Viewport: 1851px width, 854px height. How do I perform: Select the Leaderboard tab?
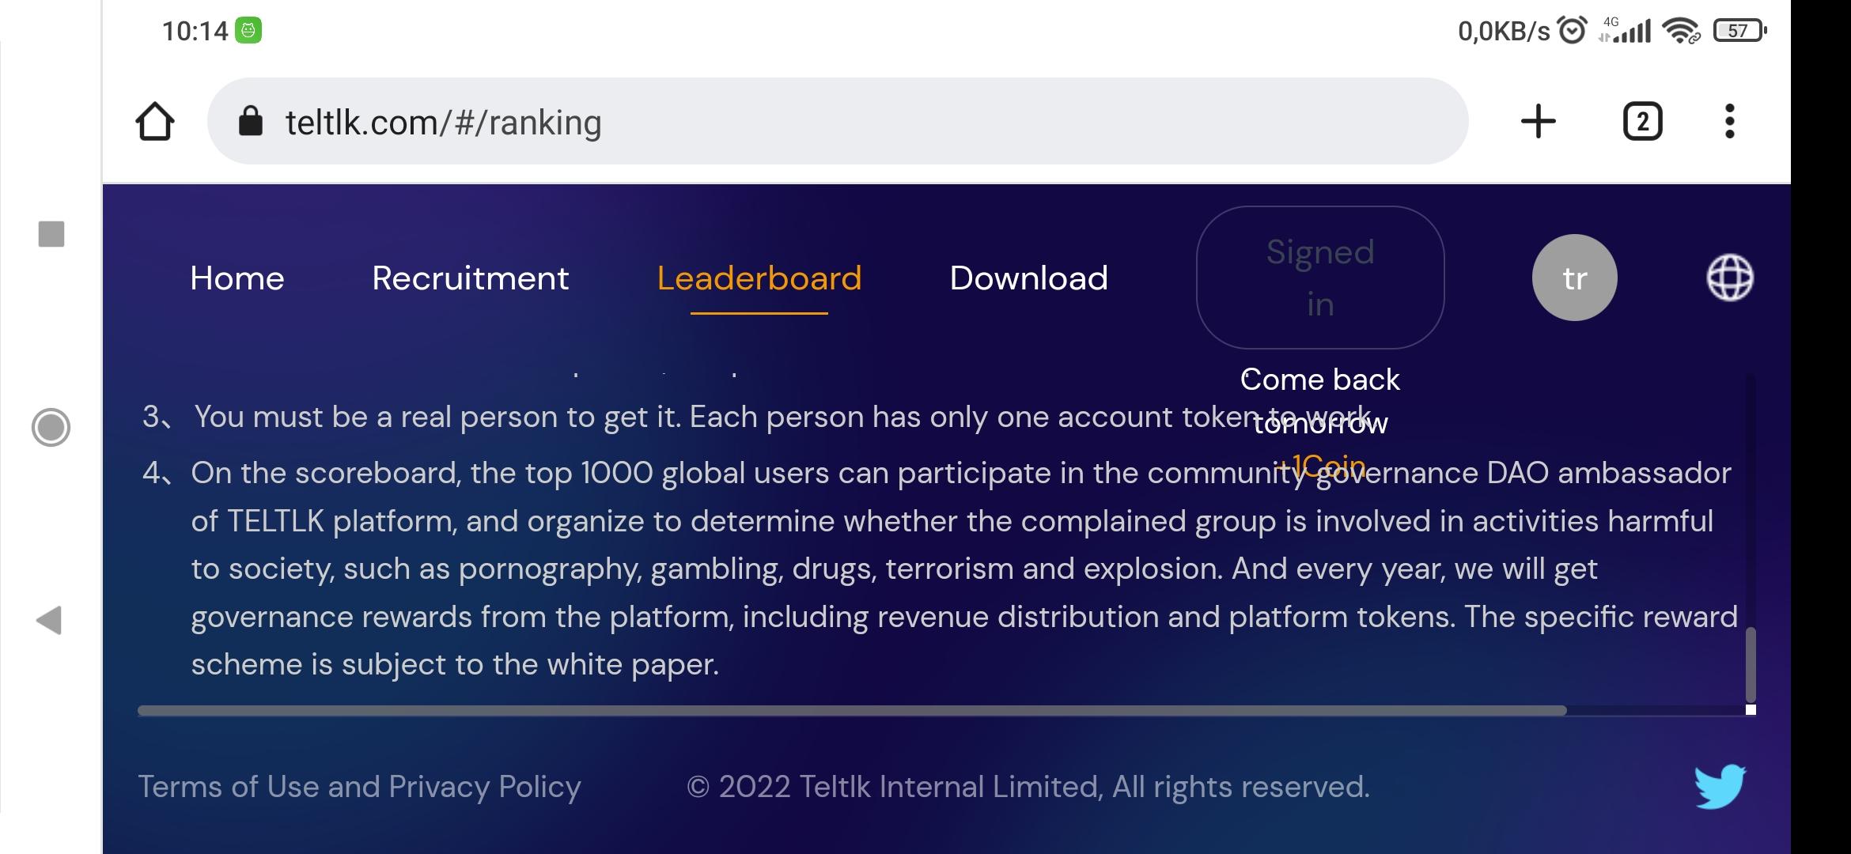(x=759, y=278)
